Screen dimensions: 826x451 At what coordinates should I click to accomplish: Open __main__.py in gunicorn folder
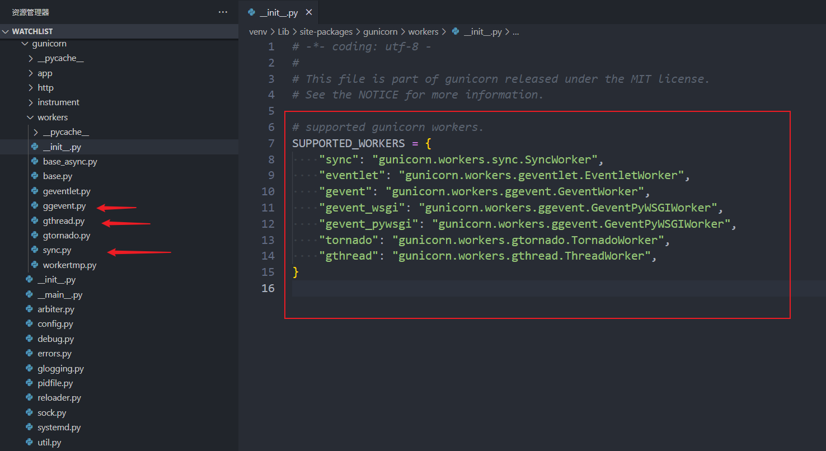tap(119, 295)
